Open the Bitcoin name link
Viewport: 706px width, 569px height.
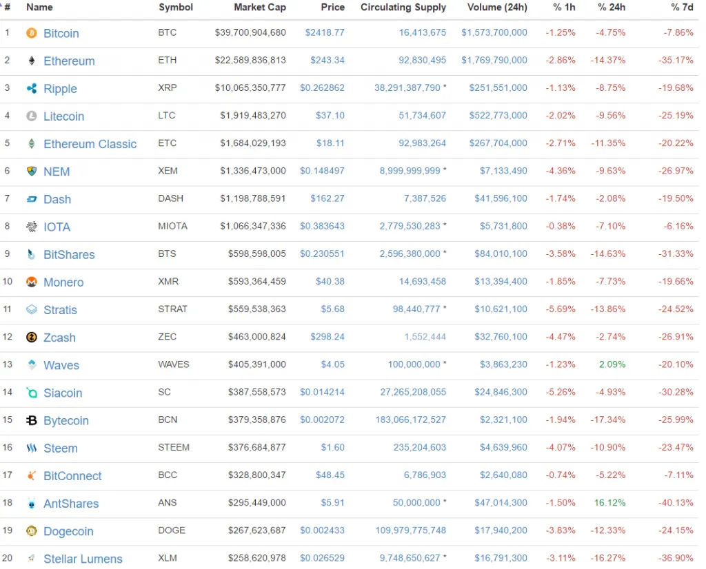click(61, 33)
